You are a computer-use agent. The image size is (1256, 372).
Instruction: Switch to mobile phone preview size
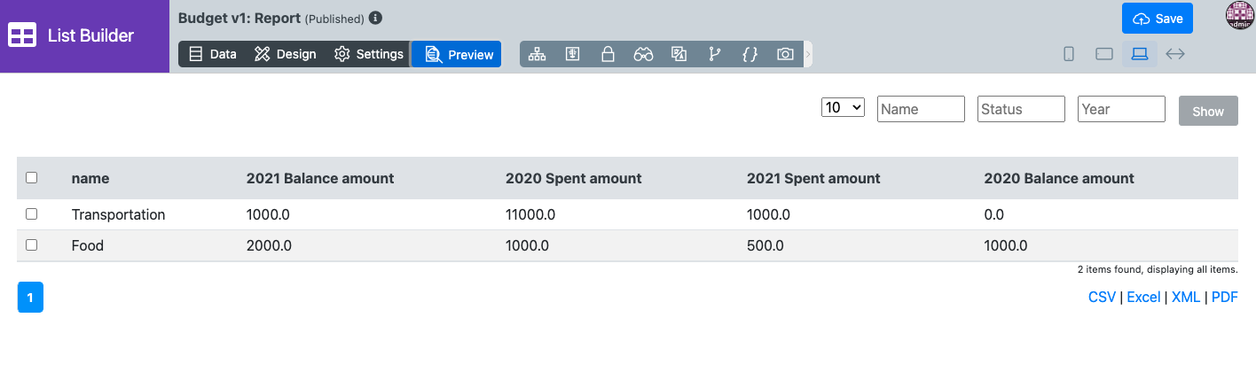tap(1069, 54)
